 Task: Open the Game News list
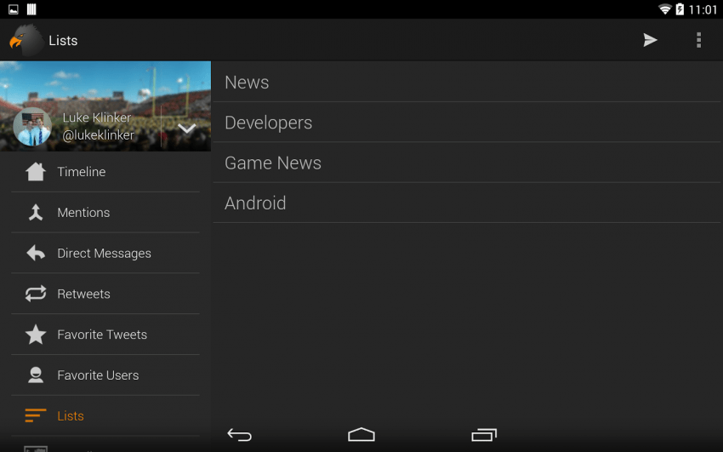click(x=467, y=163)
